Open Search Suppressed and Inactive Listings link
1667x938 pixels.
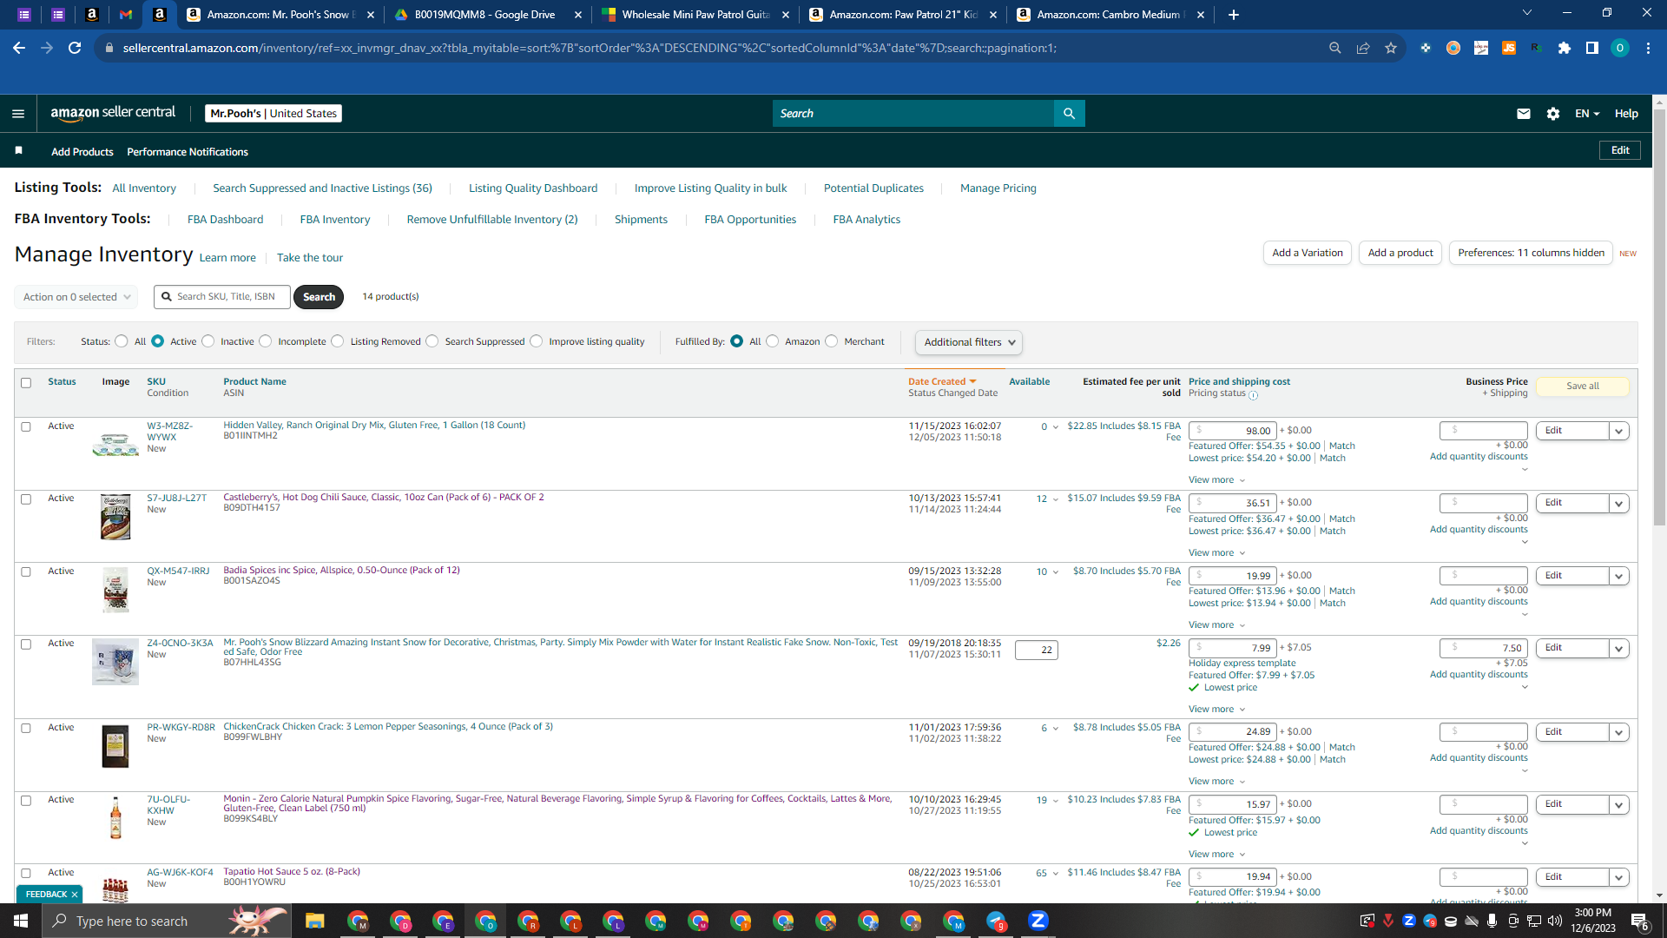pos(322,188)
